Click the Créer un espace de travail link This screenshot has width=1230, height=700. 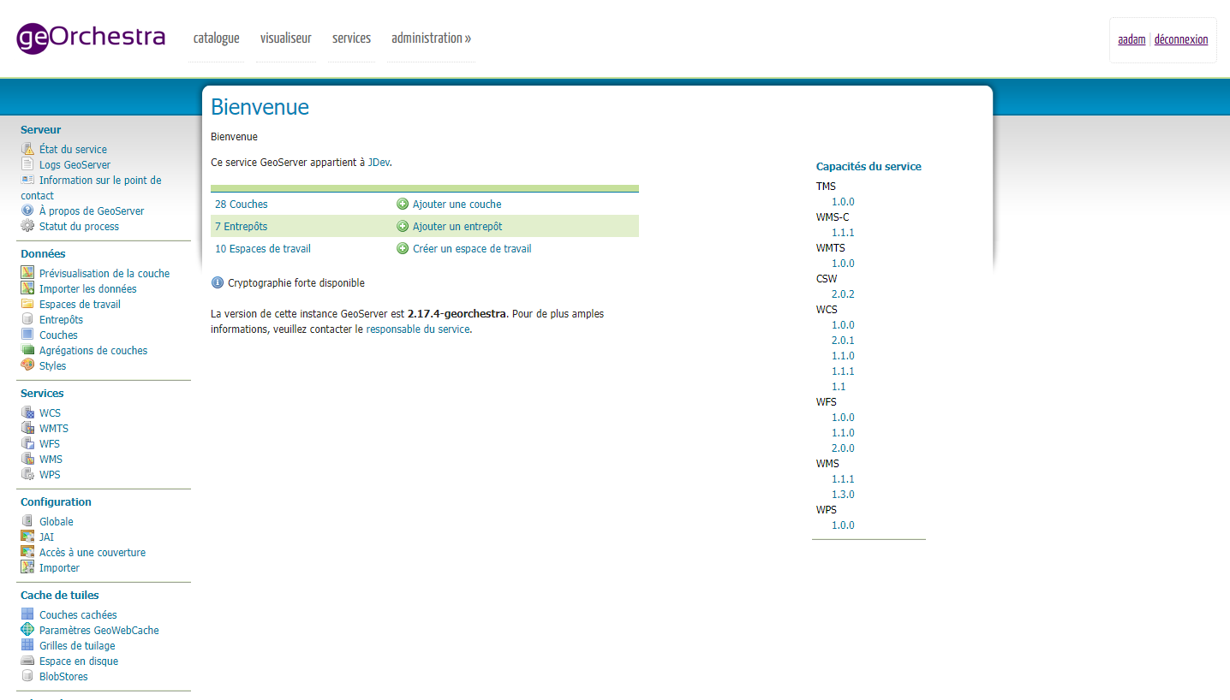[x=472, y=249]
